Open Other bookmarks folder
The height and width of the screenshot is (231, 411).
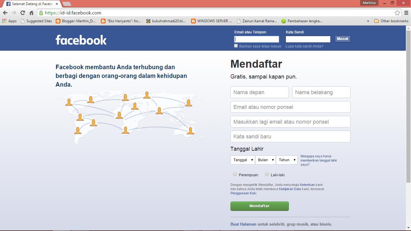[391, 21]
